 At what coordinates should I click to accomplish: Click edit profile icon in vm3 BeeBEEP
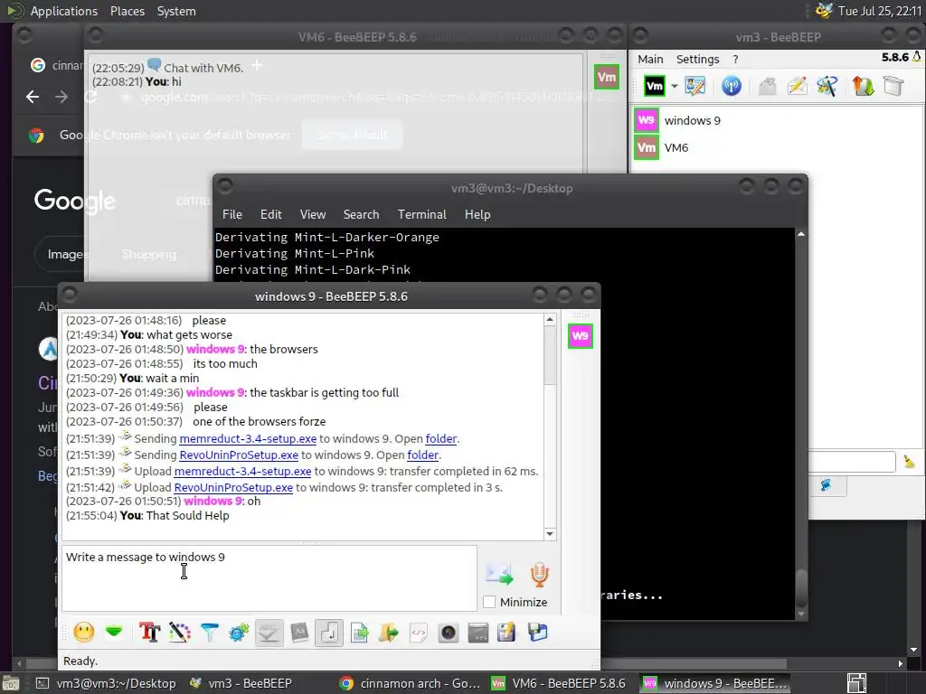click(695, 86)
